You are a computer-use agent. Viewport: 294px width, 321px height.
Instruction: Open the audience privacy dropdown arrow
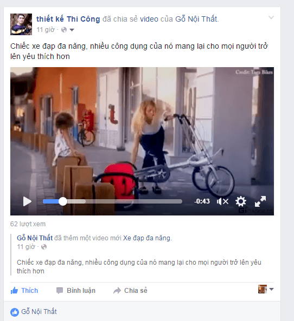click(72, 30)
